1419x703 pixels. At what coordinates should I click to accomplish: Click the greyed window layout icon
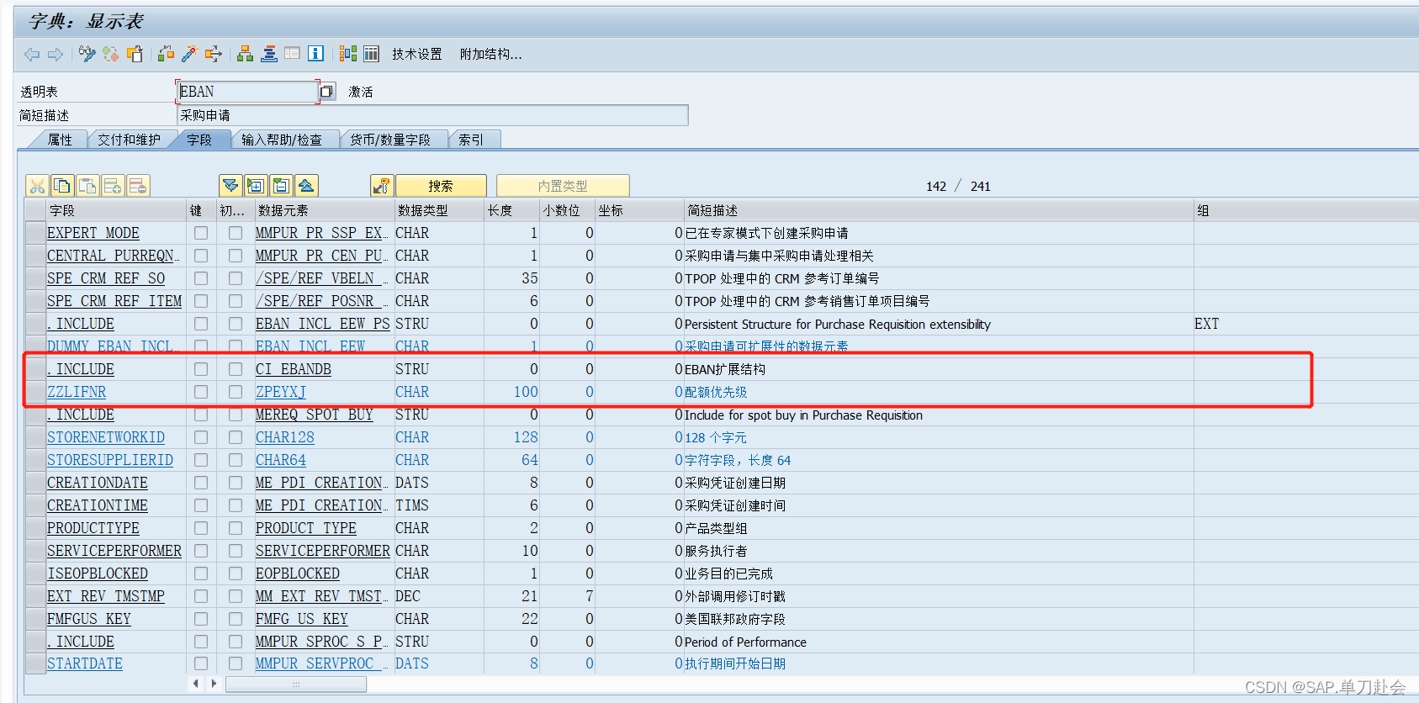pos(292,55)
